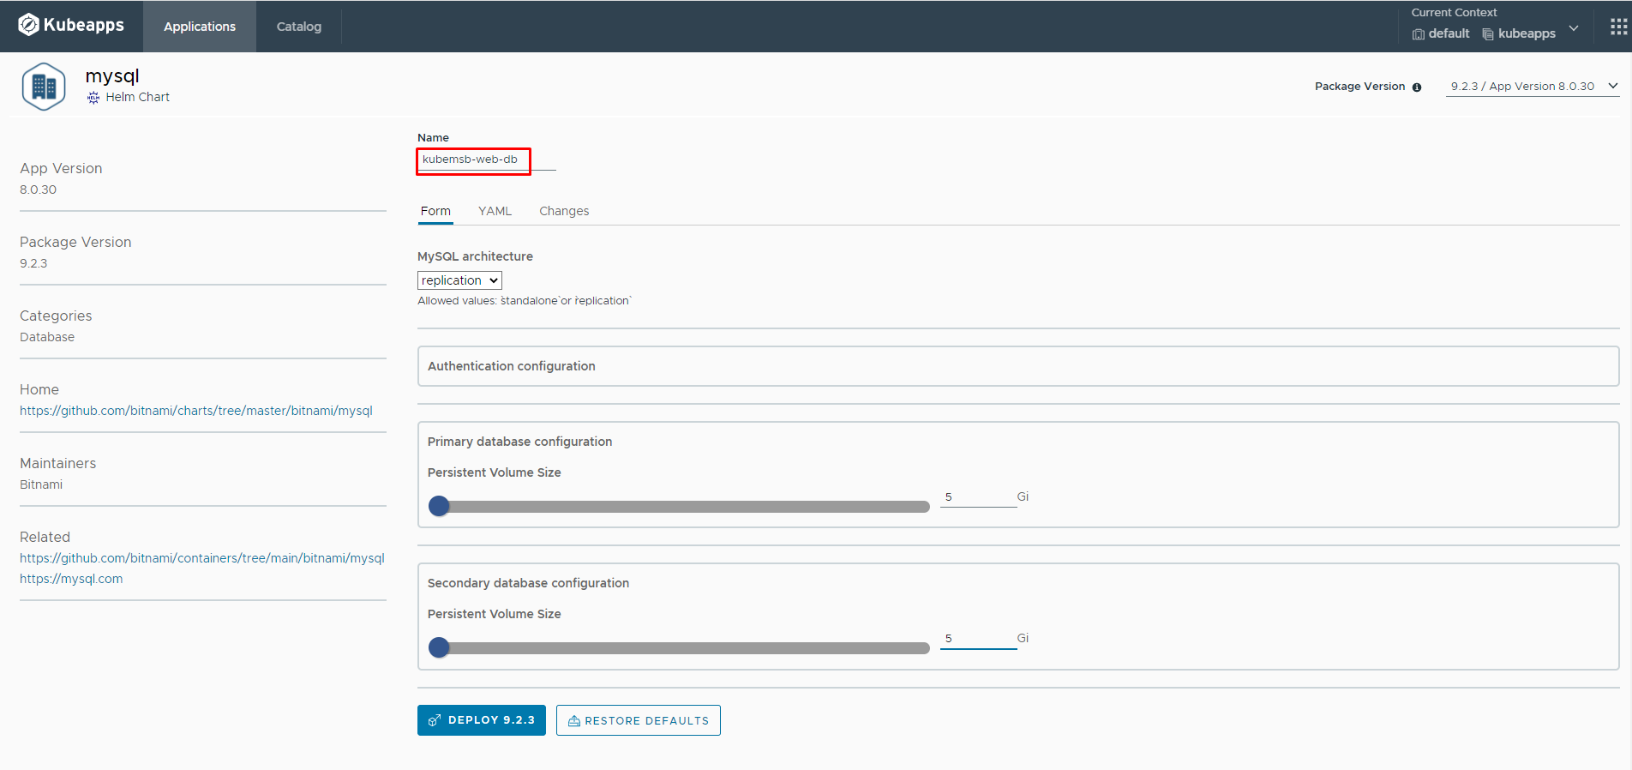Click the Primary database configuration heading

pyautogui.click(x=520, y=442)
